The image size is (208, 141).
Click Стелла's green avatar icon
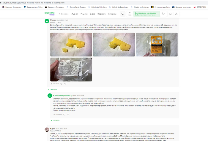click(47, 21)
